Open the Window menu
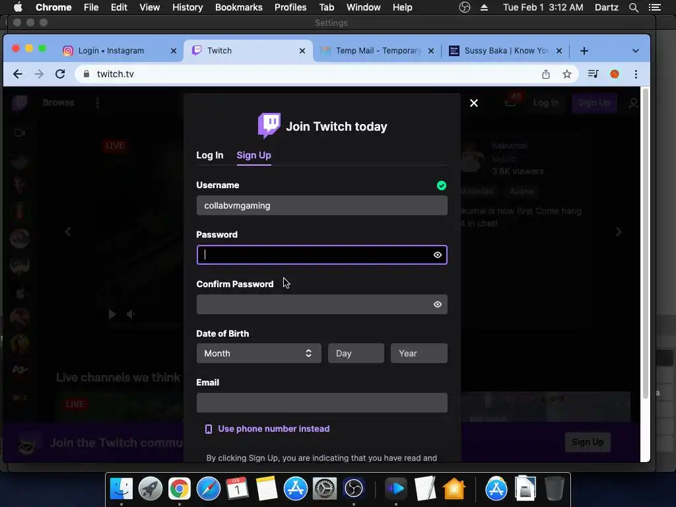676x507 pixels. 364,7
